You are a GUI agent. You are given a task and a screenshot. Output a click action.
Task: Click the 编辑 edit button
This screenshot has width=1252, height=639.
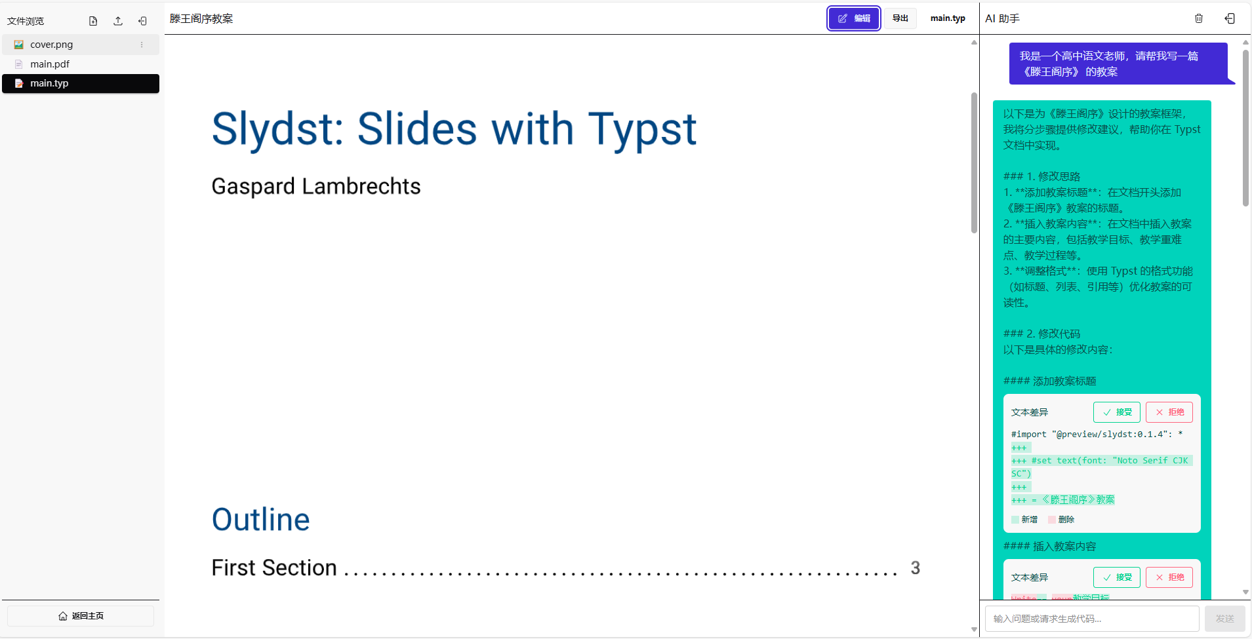click(x=853, y=18)
